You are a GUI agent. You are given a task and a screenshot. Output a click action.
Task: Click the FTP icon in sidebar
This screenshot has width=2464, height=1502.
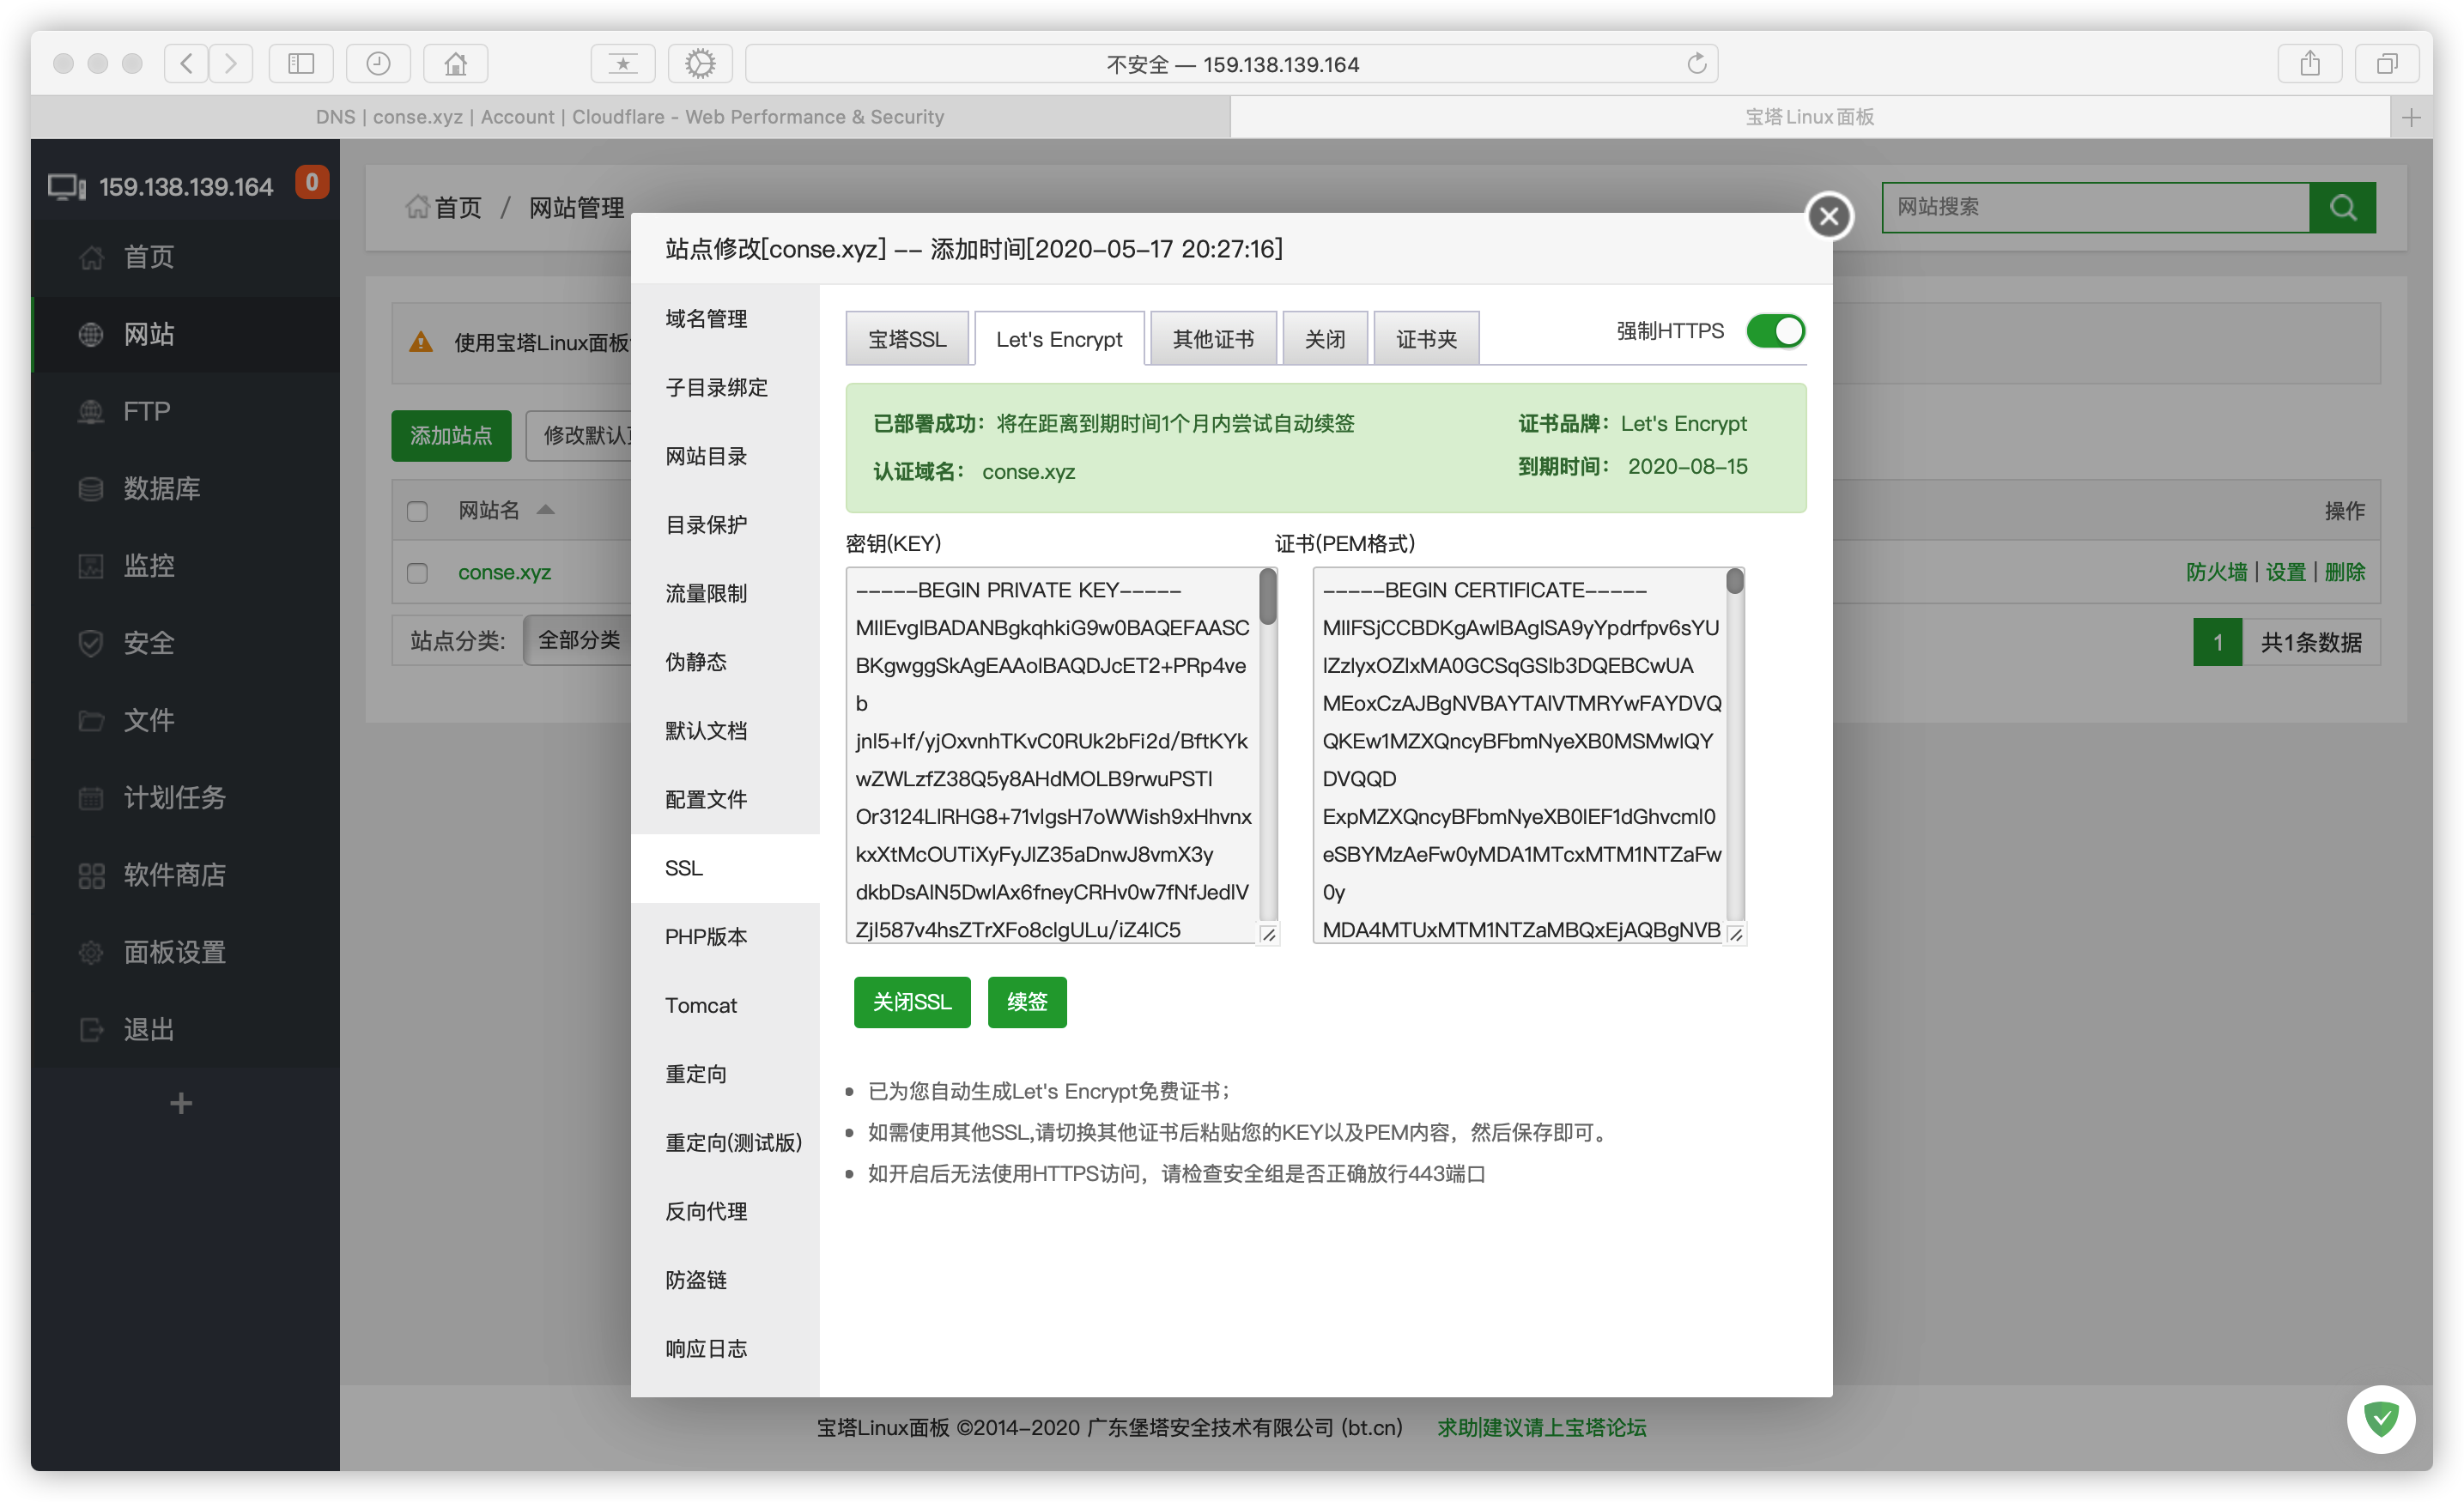(91, 411)
